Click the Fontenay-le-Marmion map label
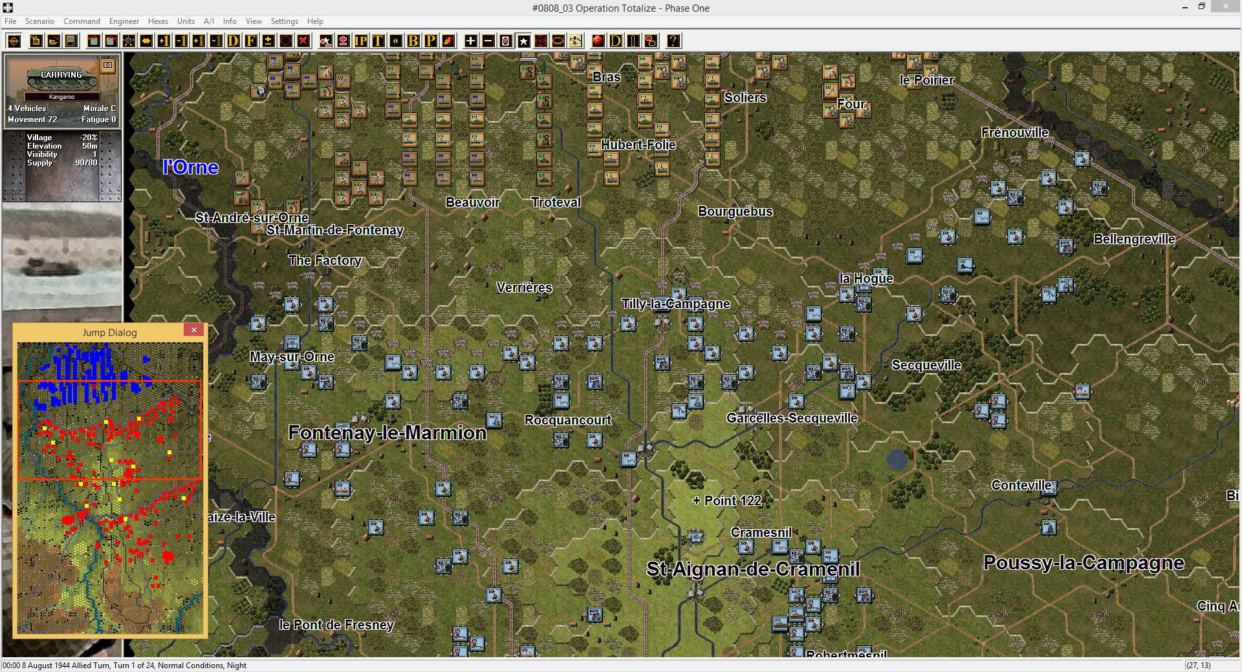This screenshot has width=1242, height=672. click(387, 433)
